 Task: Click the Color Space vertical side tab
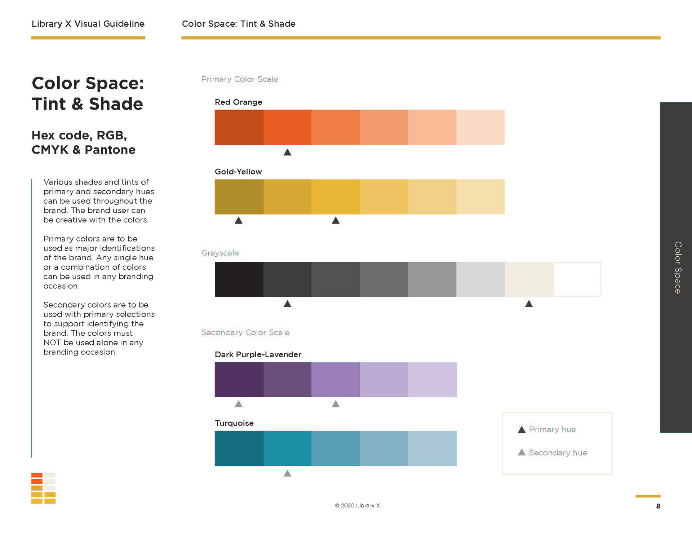[x=676, y=267]
